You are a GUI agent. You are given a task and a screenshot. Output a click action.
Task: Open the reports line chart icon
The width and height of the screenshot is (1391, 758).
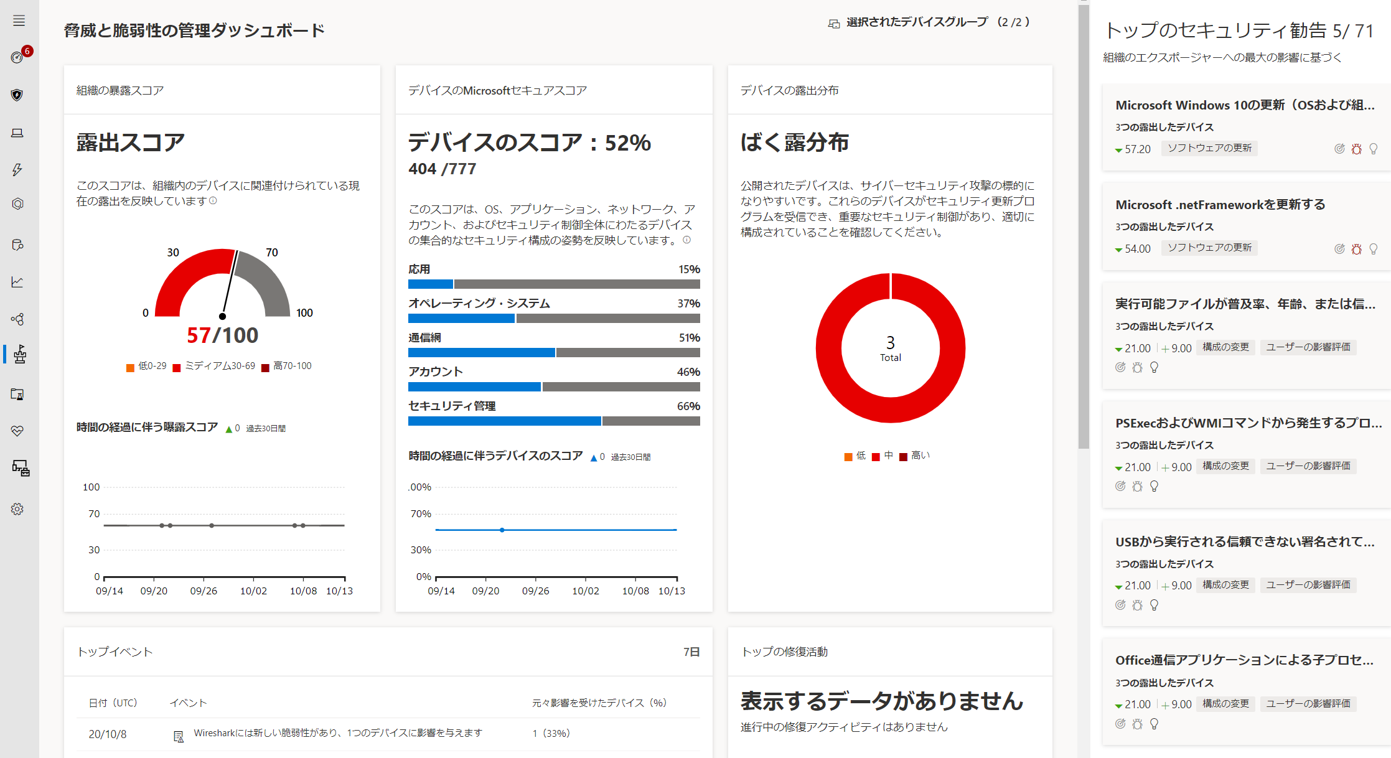tap(17, 282)
